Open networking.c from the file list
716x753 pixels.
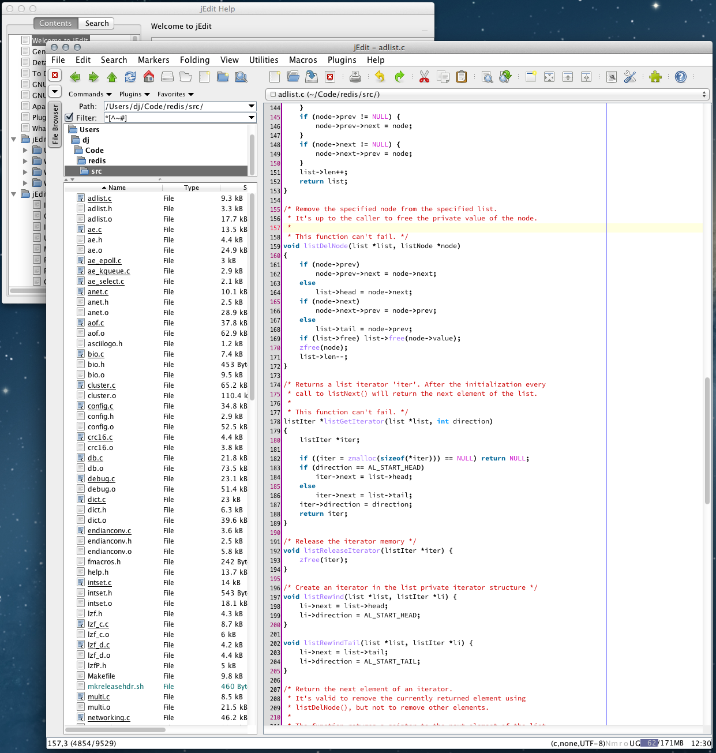[108, 717]
